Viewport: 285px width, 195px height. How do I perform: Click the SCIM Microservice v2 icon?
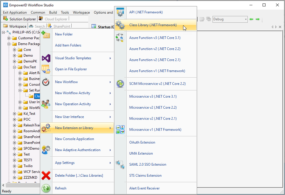coord(120,84)
